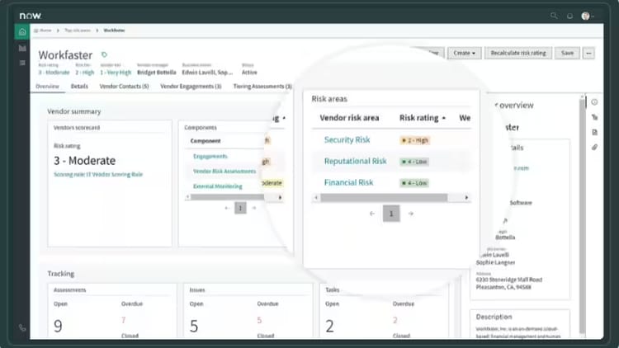This screenshot has width=619, height=348.
Task: Open the hierarchy icon in right rail
Action: pos(594,117)
